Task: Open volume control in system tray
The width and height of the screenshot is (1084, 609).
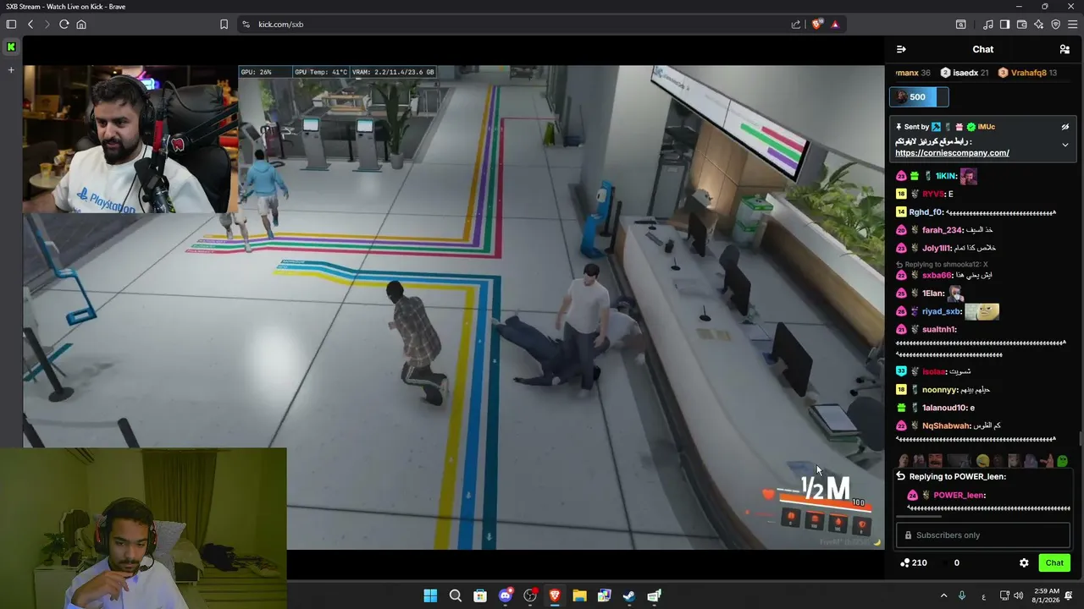Action: [x=1018, y=595]
